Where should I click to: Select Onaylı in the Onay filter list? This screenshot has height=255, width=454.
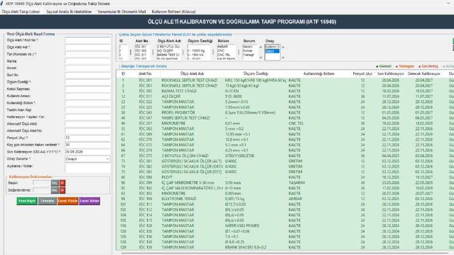[272, 51]
